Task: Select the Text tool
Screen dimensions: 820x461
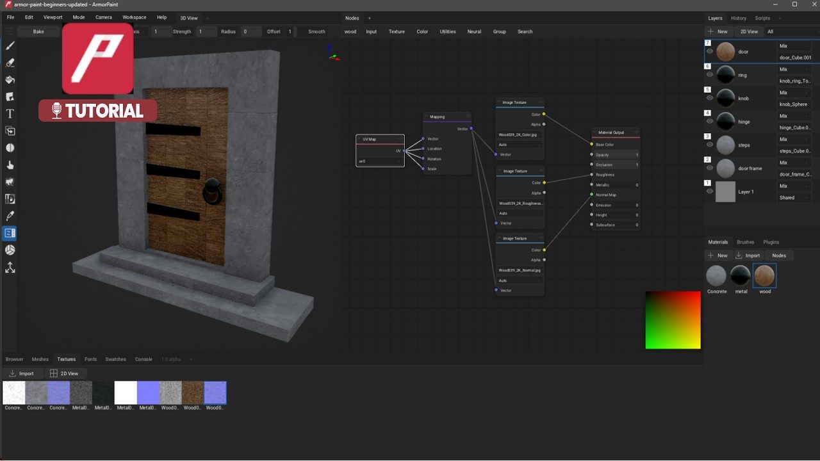Action: pyautogui.click(x=10, y=114)
